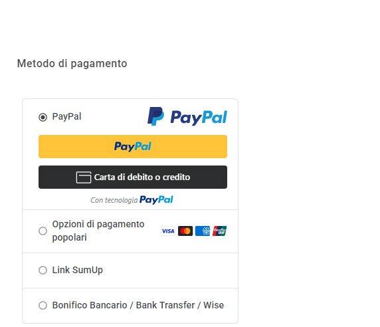Screen dimensions: 380x327
Task: Click the yellow PayPal checkout button
Action: (x=133, y=146)
